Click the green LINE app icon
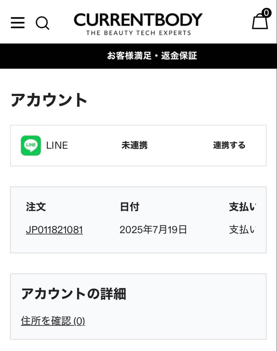Screen dimensions: 277x351 pyautogui.click(x=31, y=145)
